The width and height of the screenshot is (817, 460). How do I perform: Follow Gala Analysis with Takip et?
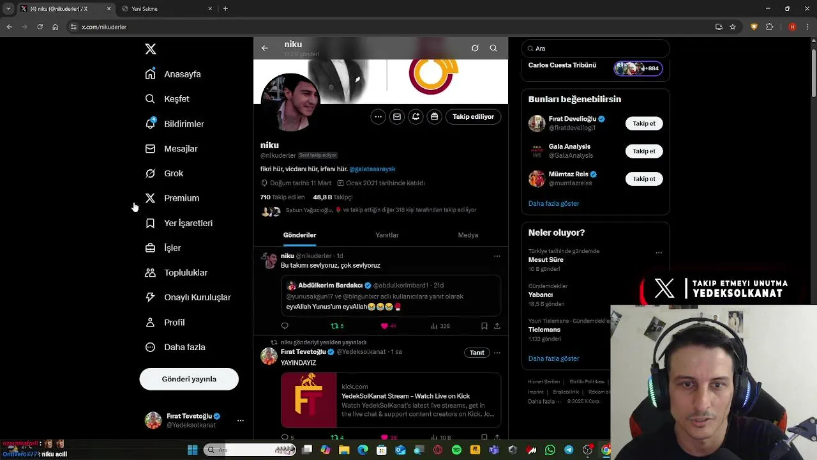pos(644,151)
